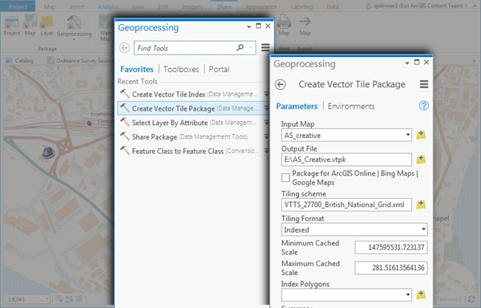The image size is (481, 308).
Task: Open the Imagery ribbon tab
Action: (192, 6)
